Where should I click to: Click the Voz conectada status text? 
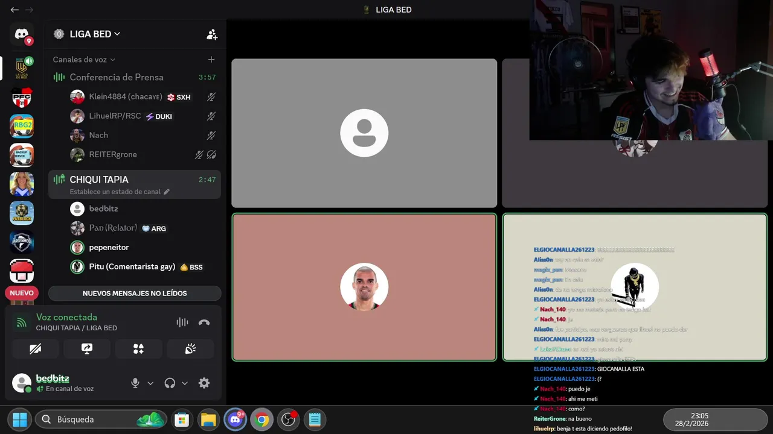click(66, 317)
